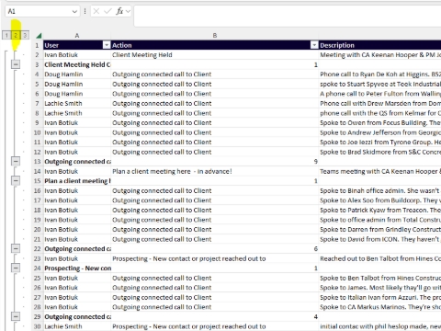441x331 pixels.
Task: Collapse the group at row 22
Action: point(16,248)
